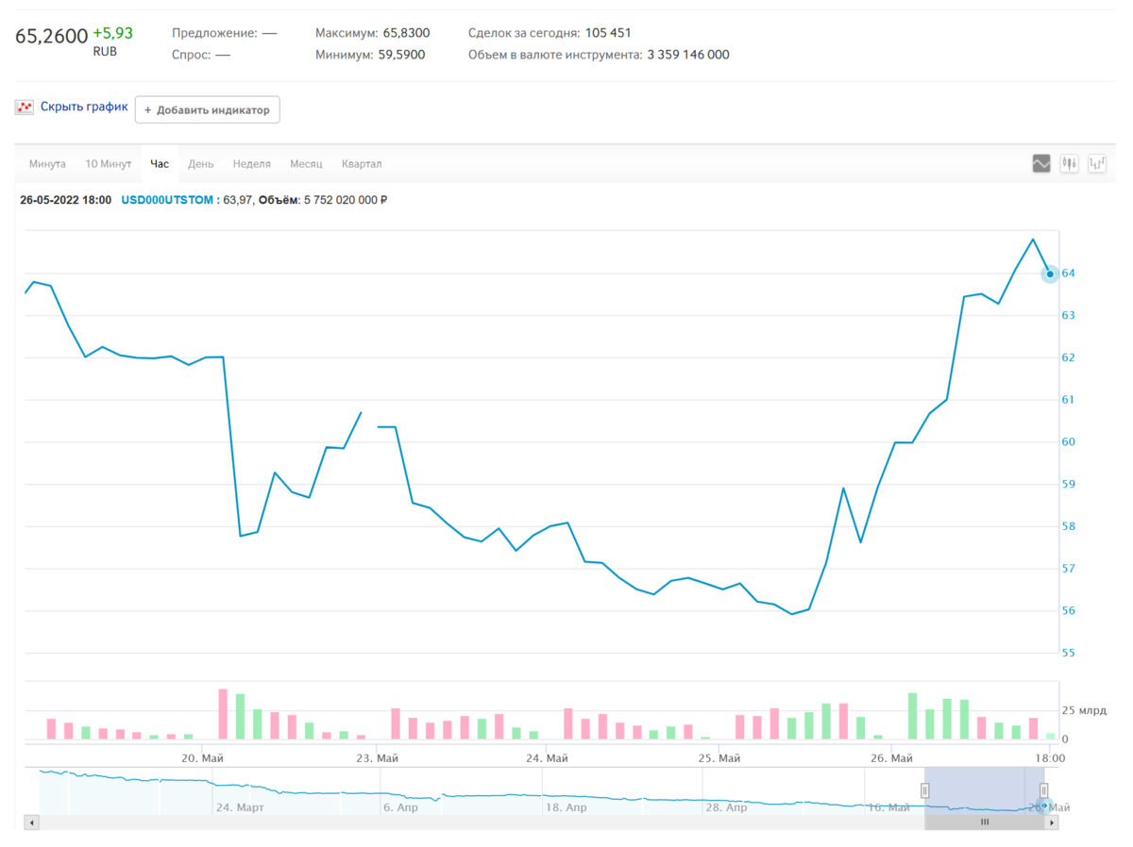1133x847 pixels.
Task: Click the 28. Апр navigator label
Action: click(x=727, y=808)
